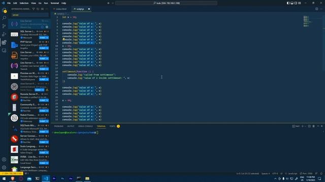The image size is (325, 182).
Task: Open the Manage gear in activity bar
Action: 4,167
